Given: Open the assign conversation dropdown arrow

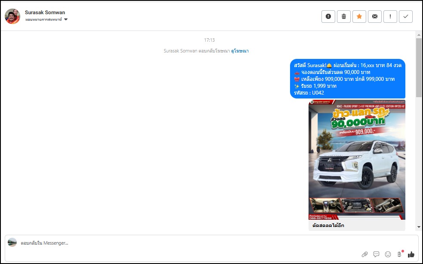Looking at the screenshot, I should [x=66, y=19].
